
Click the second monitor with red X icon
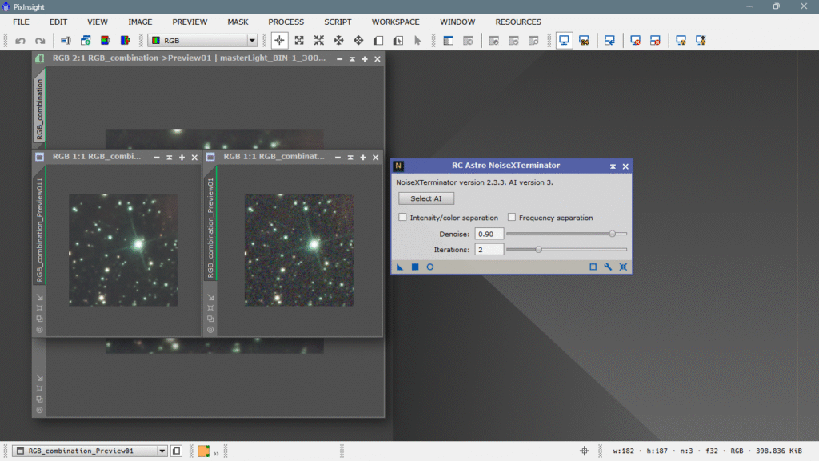tap(655, 41)
